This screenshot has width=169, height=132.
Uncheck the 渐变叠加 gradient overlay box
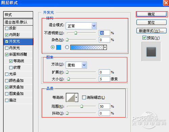(x=7, y=87)
